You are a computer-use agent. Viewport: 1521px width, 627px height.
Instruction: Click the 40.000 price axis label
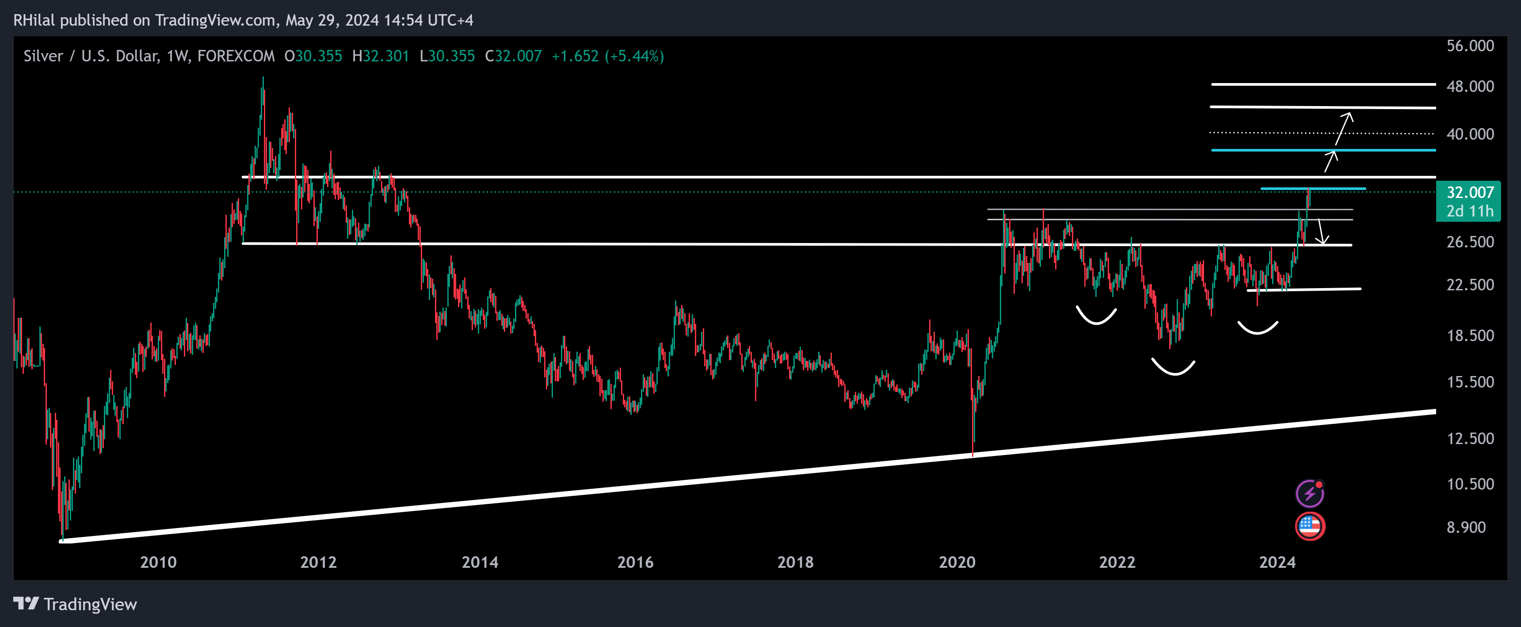[x=1470, y=134]
